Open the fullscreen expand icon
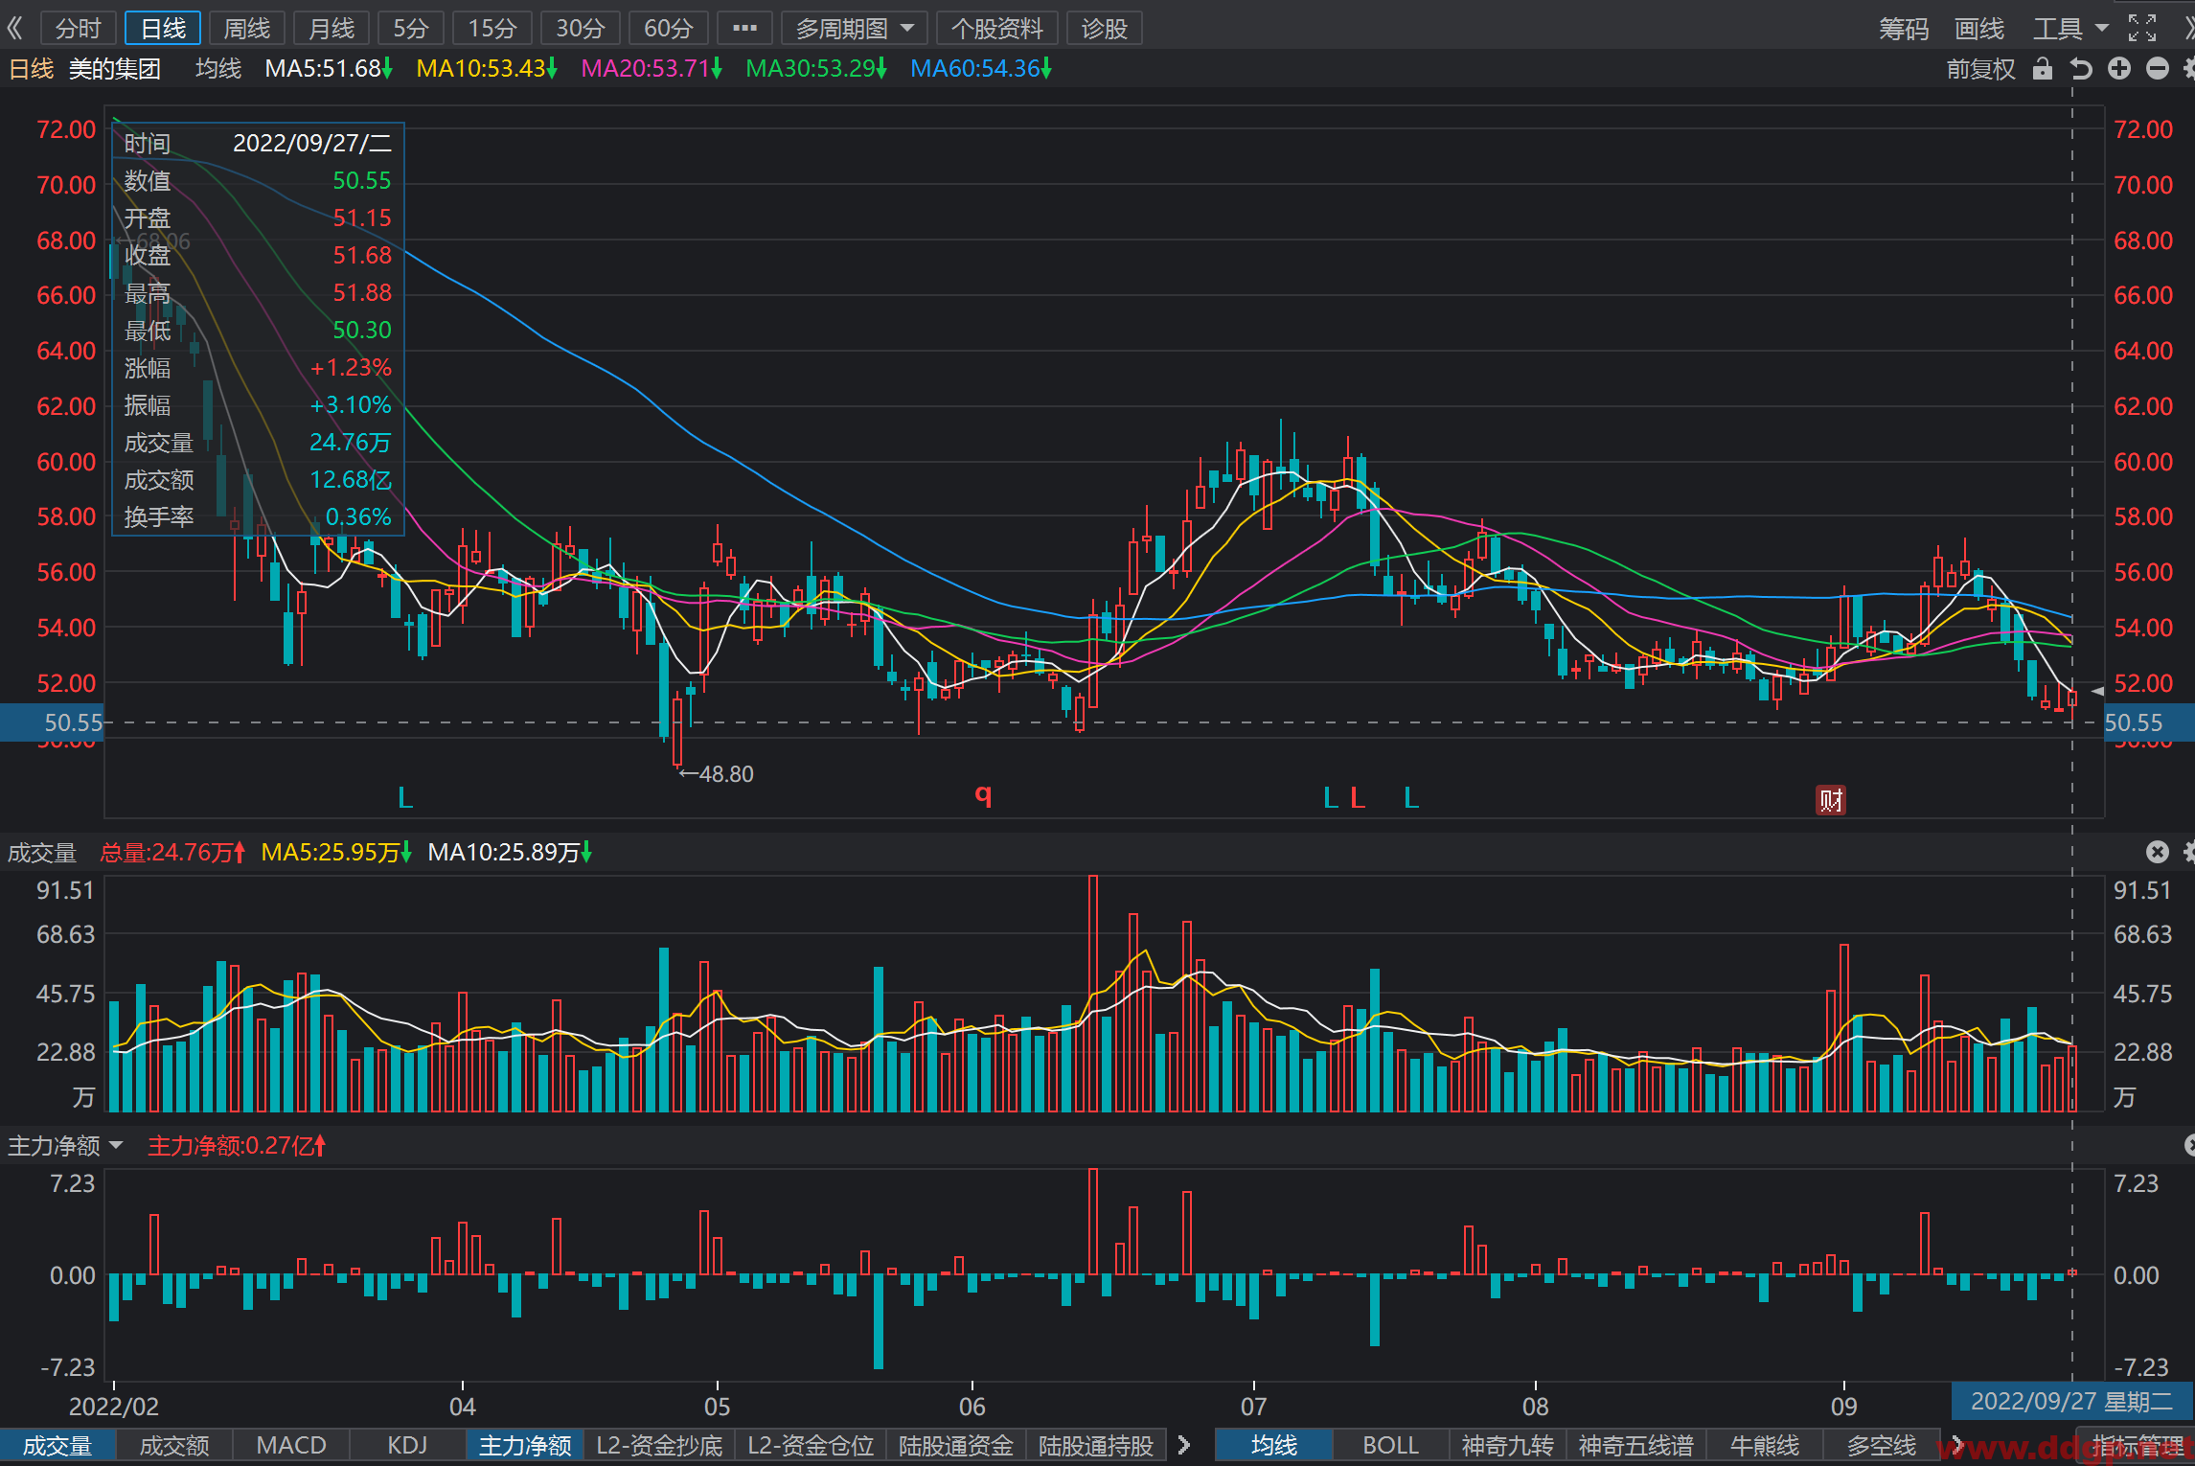Screen dimensions: 2195x1466 pos(2142,28)
